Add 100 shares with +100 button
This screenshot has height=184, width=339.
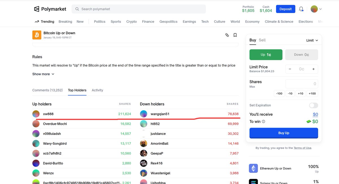pos(312,93)
